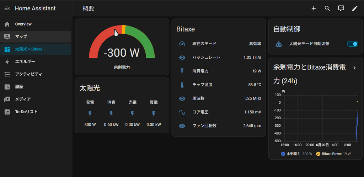Click the eye icon beside ハッシュレート

[182, 58]
